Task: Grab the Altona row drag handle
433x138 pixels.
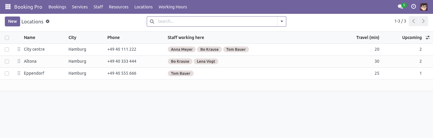Action: [19, 61]
